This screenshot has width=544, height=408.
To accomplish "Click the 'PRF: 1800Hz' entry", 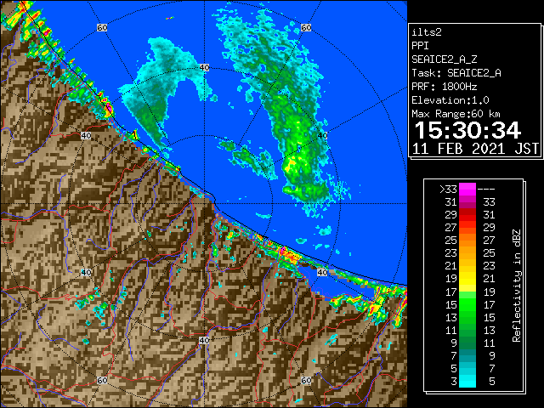I will 444,87.
